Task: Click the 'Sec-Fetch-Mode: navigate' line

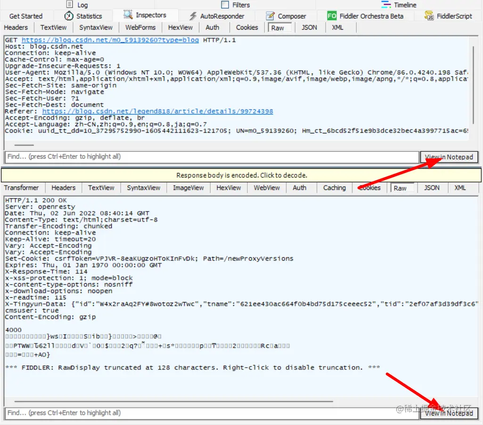Action: [55, 92]
